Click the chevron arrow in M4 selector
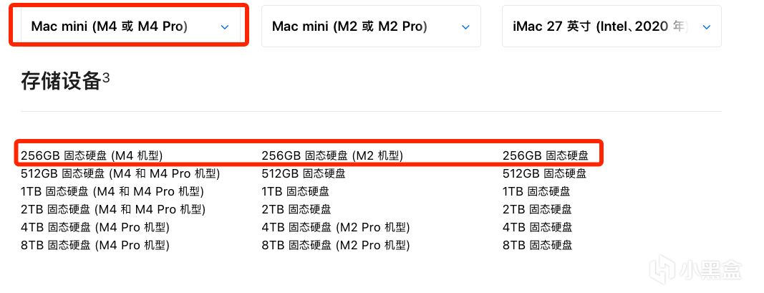Viewport: 764px width, 293px height. pos(225,27)
